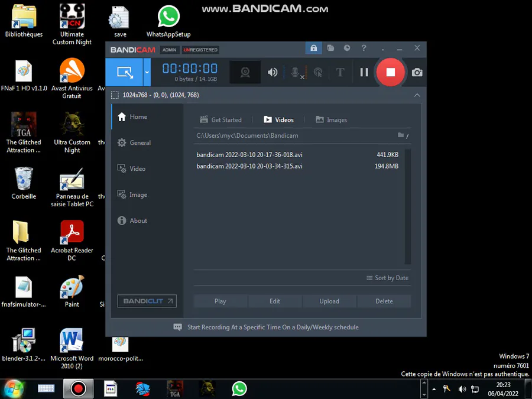This screenshot has height=399, width=532.
Task: Select the Avast Antivirus Gratuit icon
Action: point(72,79)
